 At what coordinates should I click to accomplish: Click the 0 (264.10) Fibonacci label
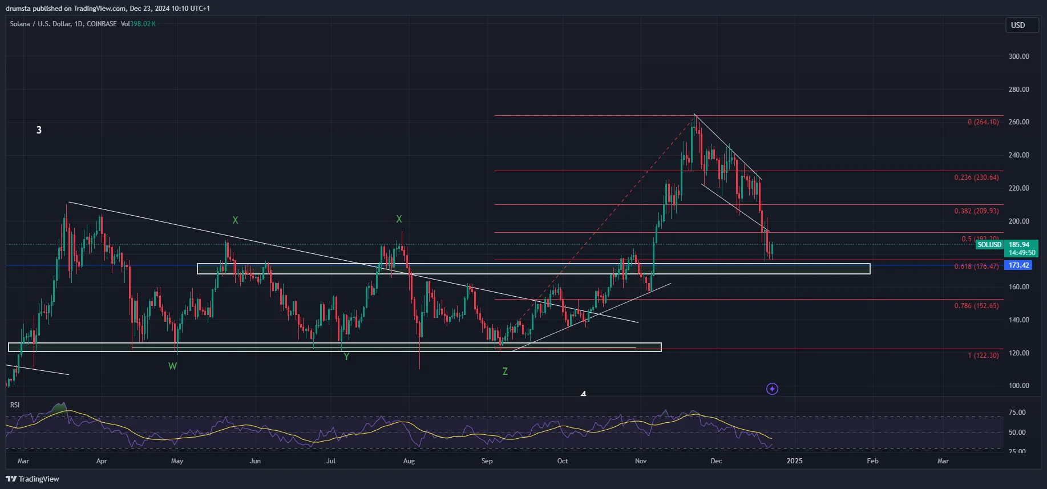point(983,122)
